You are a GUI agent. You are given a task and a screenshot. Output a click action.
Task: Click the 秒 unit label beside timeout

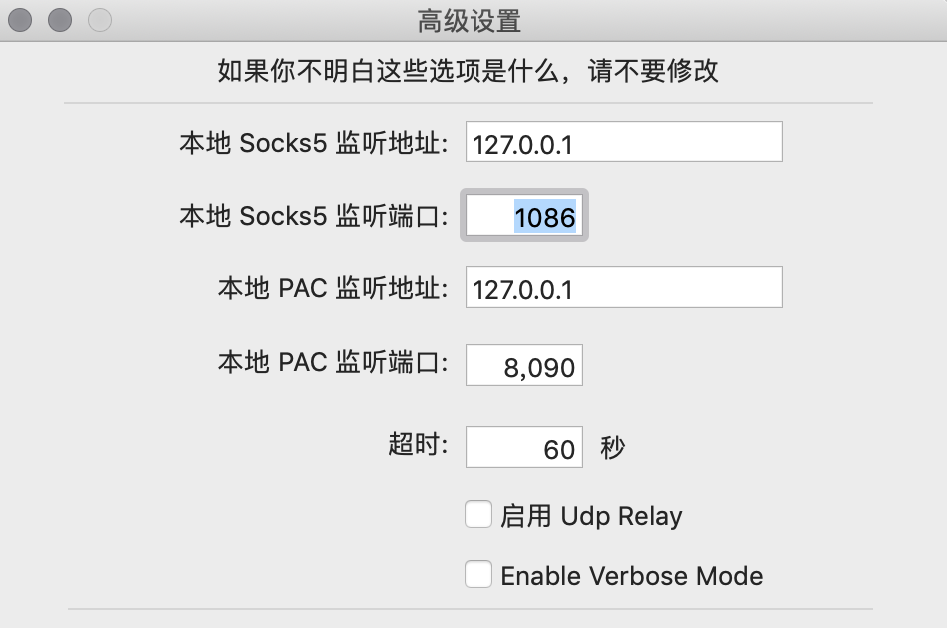[613, 448]
